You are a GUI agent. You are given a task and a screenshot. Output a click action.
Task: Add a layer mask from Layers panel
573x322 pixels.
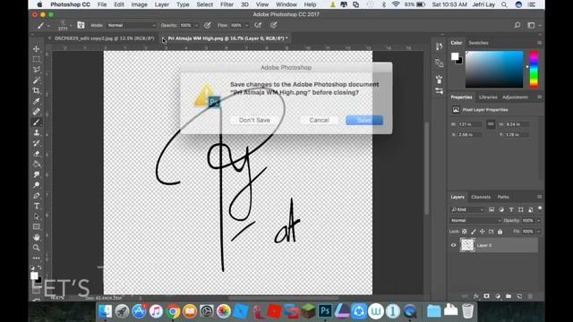tap(486, 296)
